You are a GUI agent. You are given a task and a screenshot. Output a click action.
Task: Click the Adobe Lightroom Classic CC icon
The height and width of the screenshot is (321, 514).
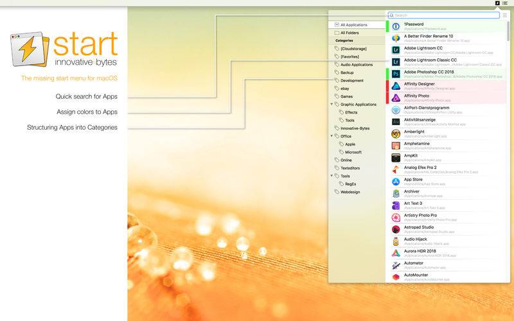396,62
